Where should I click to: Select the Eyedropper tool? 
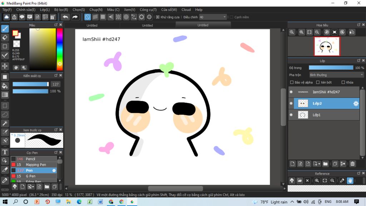pos(5,181)
